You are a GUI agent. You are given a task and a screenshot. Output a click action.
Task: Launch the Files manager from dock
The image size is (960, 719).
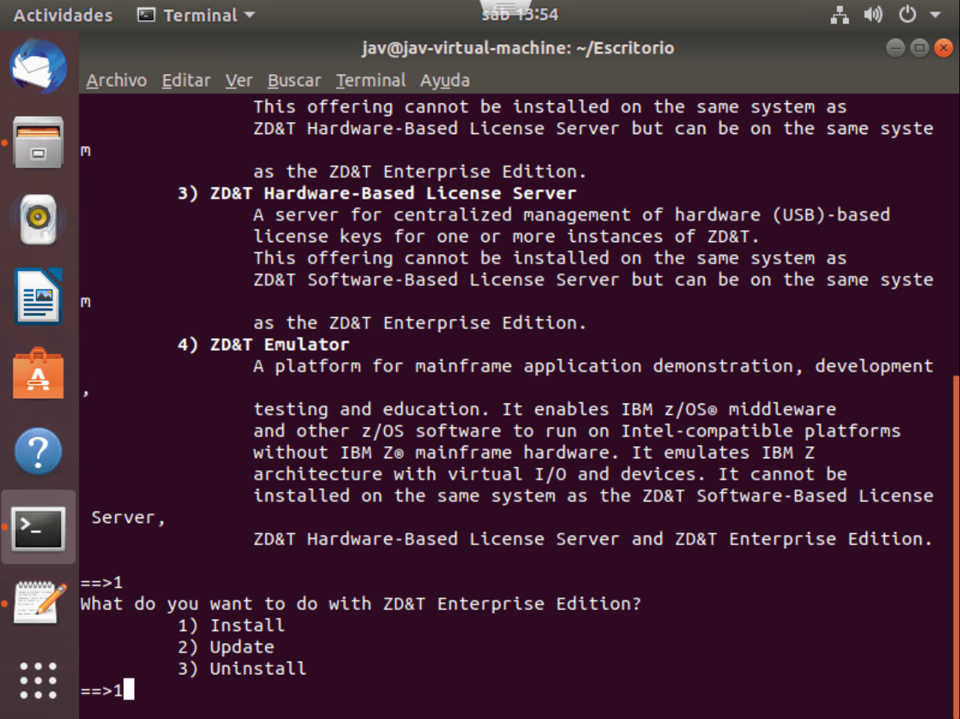(x=38, y=143)
